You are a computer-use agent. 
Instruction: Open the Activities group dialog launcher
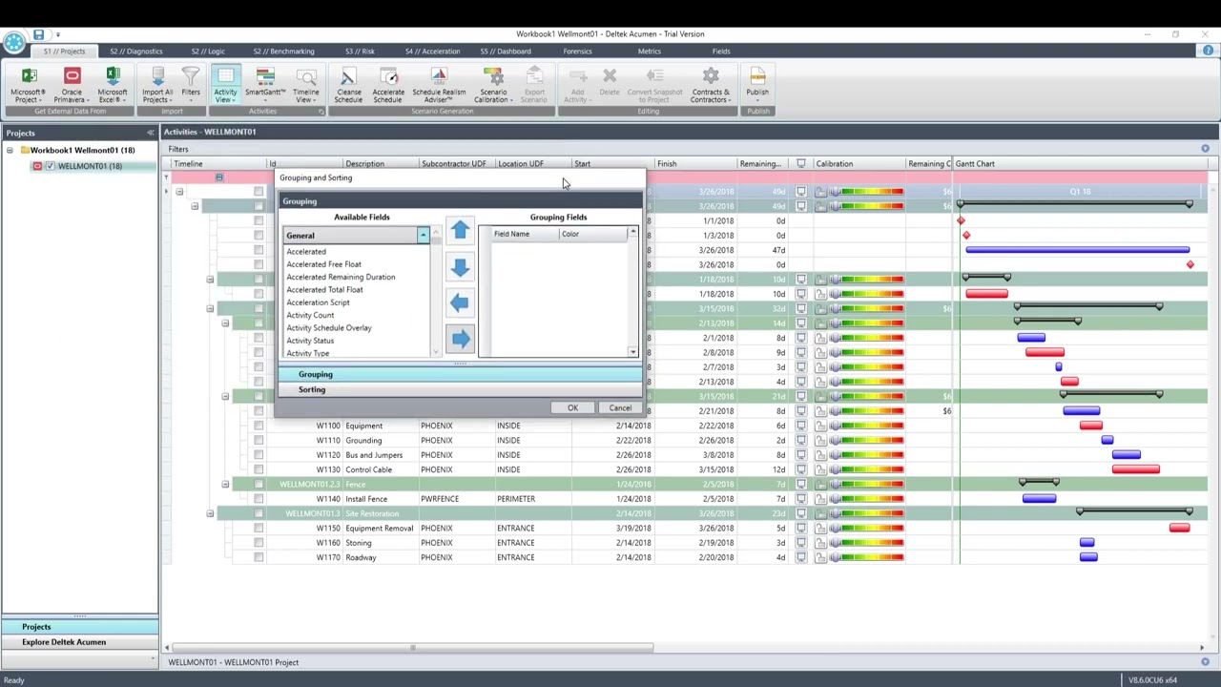pyautogui.click(x=321, y=112)
